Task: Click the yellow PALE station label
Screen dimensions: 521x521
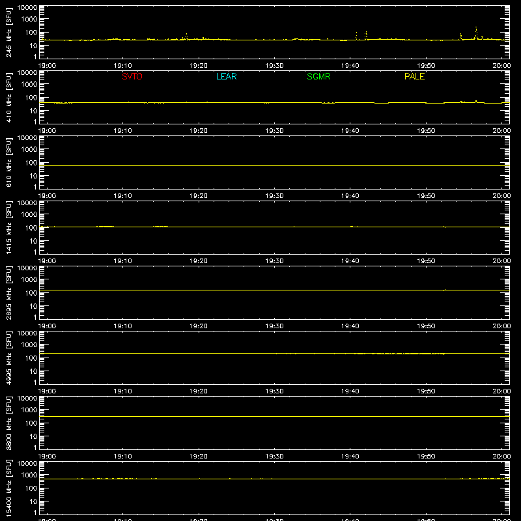Action: point(414,76)
